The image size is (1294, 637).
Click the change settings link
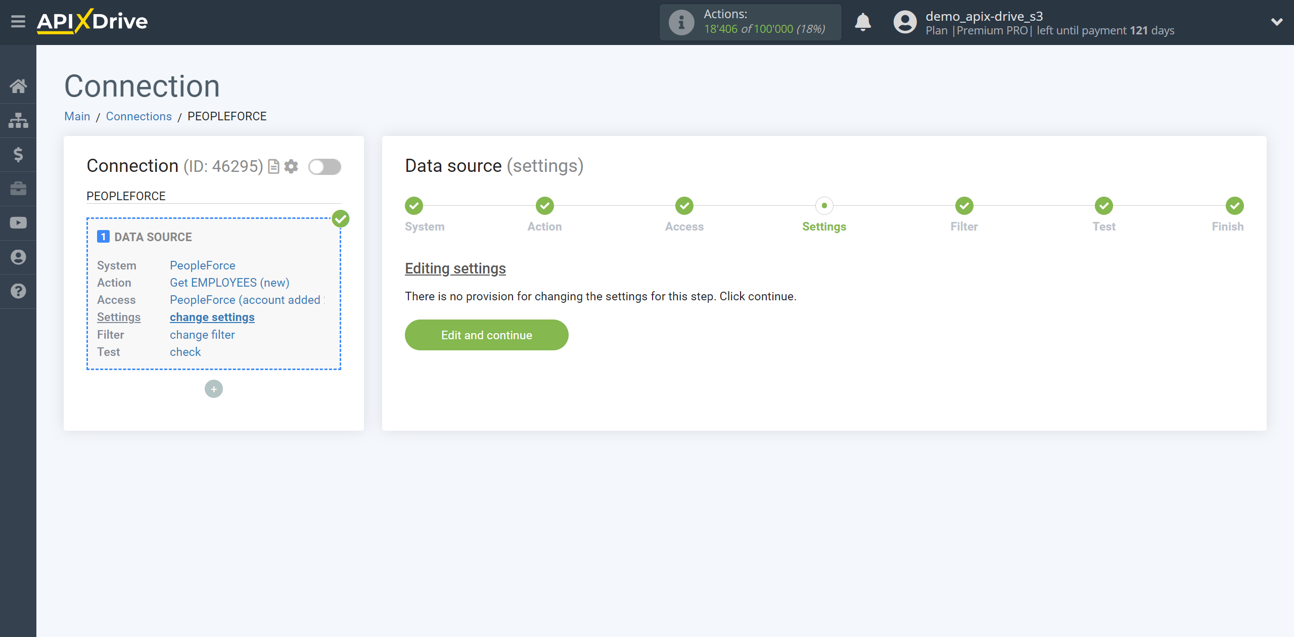pyautogui.click(x=211, y=317)
